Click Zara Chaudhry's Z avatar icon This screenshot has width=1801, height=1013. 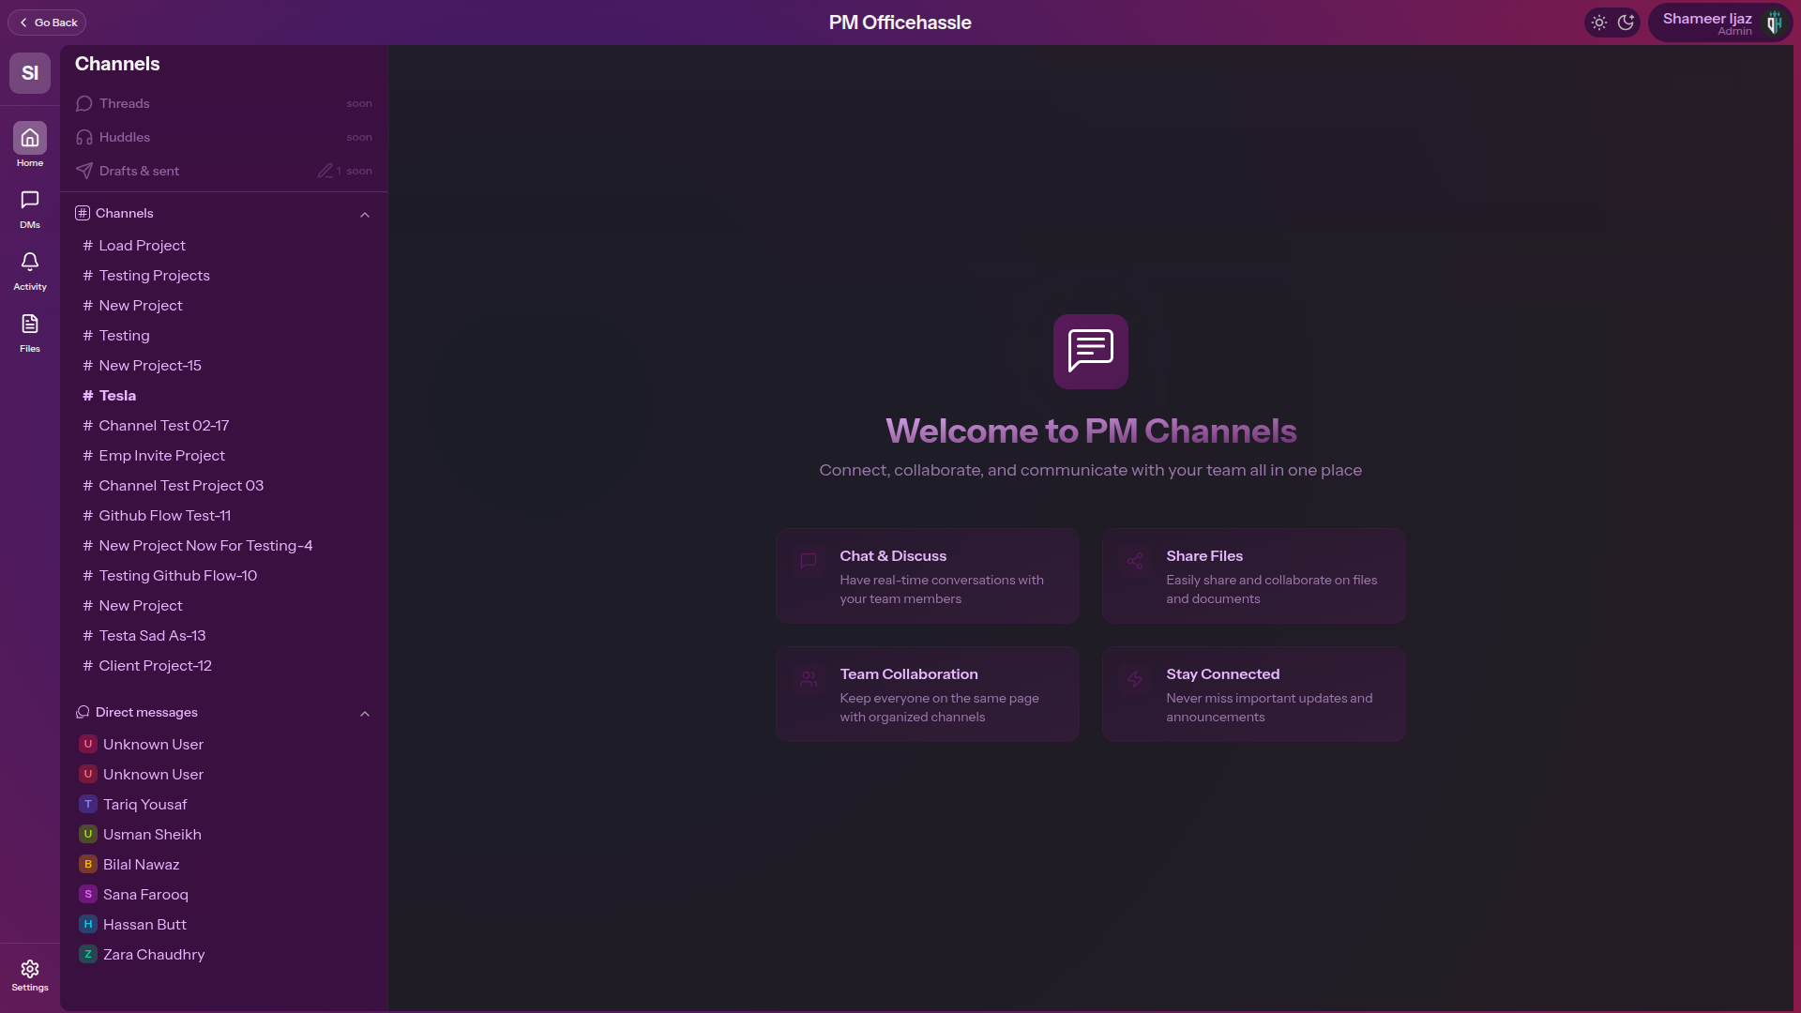coord(88,955)
